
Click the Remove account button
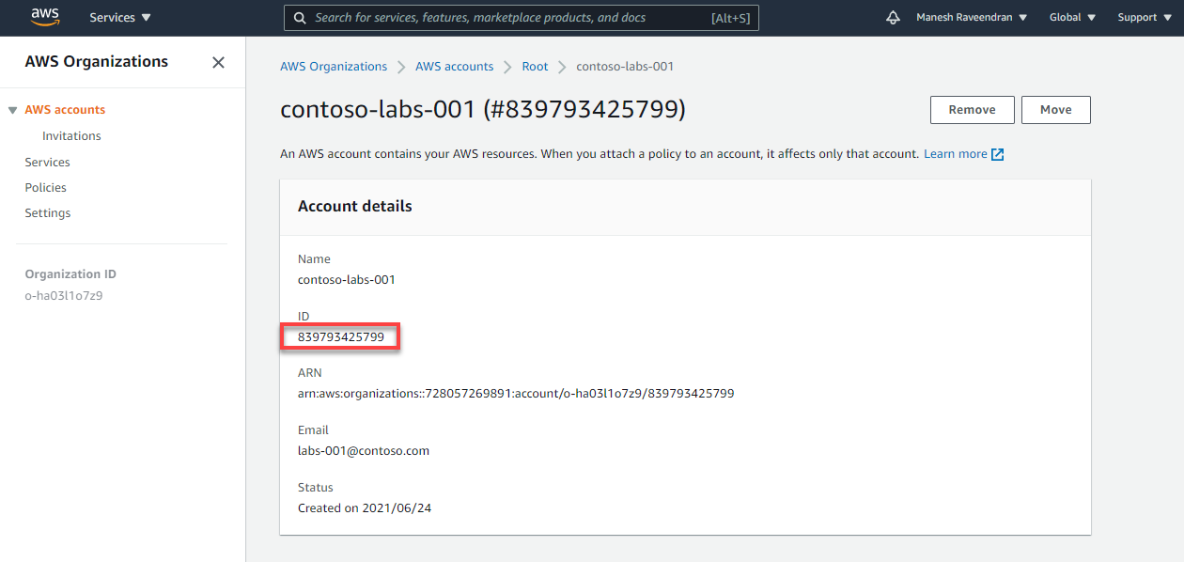point(972,110)
